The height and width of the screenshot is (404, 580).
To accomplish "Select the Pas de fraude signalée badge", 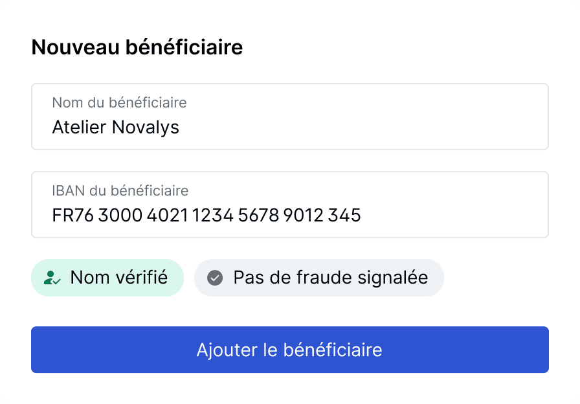I will 319,278.
